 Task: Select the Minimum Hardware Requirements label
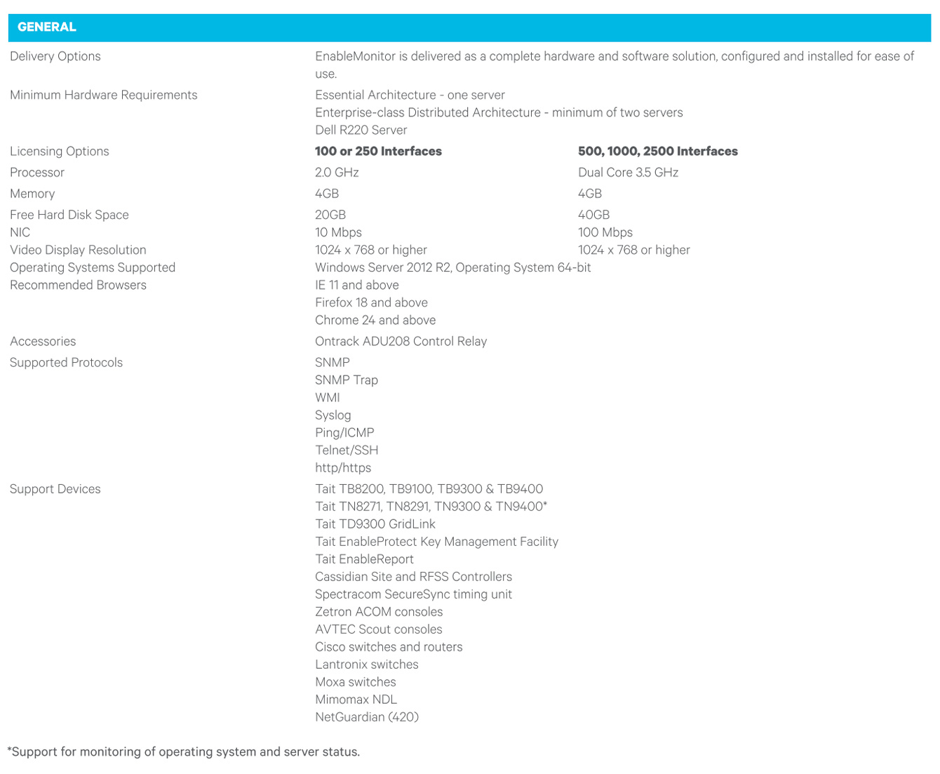pos(104,95)
